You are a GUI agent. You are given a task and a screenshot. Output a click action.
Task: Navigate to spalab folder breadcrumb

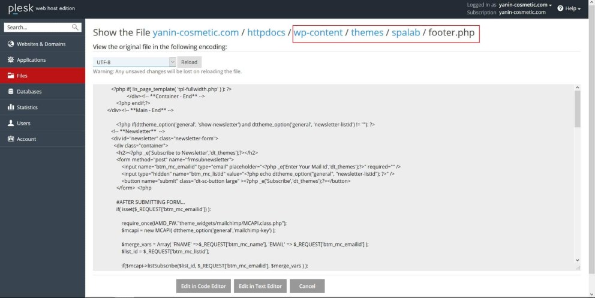coord(405,32)
